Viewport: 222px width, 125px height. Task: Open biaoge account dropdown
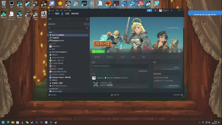pos(164,11)
